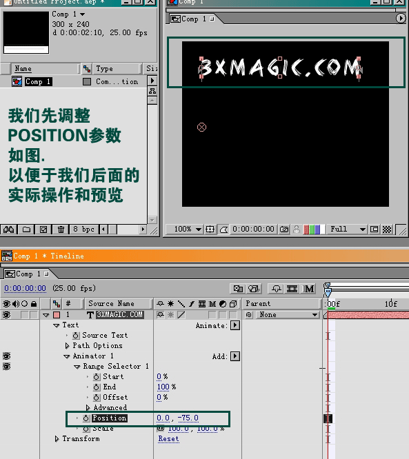Toggle the region of interest icon
Image resolution: width=409 pixels, height=459 pixels.
click(374, 229)
